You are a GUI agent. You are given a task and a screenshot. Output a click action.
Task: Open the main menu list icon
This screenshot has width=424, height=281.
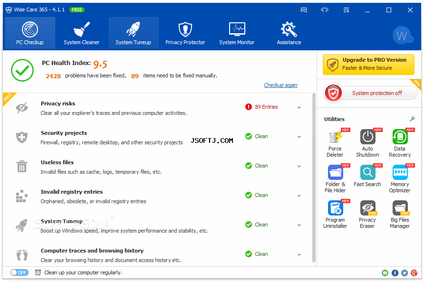pos(346,10)
